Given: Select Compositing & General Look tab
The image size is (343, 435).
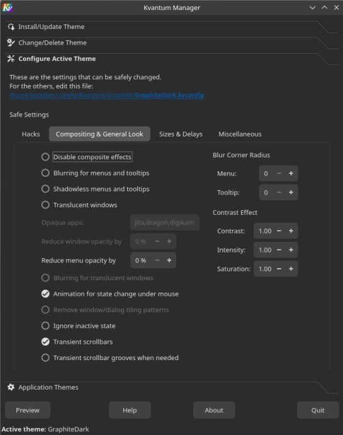Looking at the screenshot, I should [x=99, y=134].
